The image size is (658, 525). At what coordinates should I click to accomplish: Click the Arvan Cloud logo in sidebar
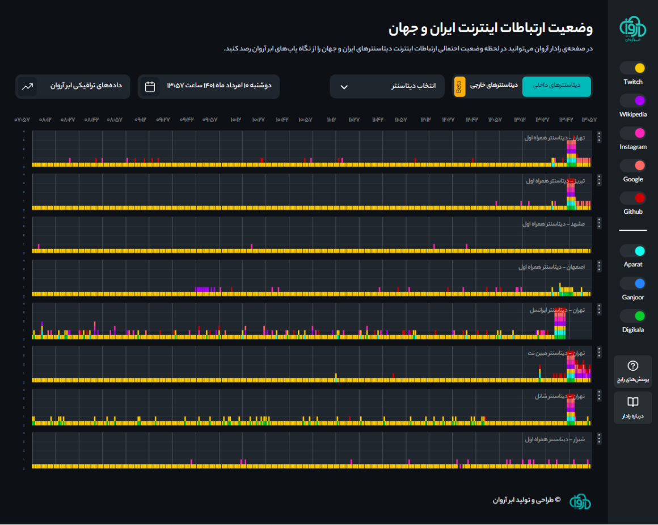[632, 28]
